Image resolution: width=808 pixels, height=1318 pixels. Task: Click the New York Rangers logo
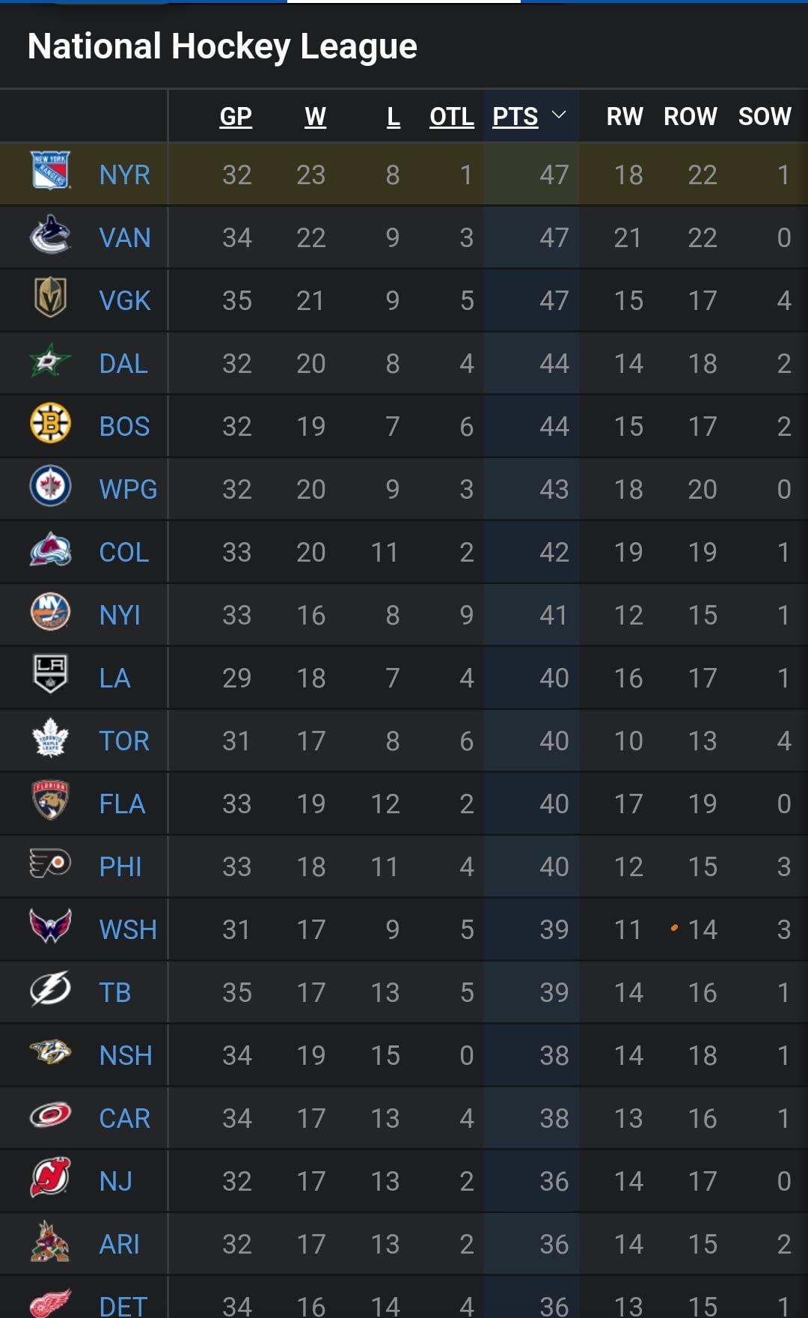[50, 171]
